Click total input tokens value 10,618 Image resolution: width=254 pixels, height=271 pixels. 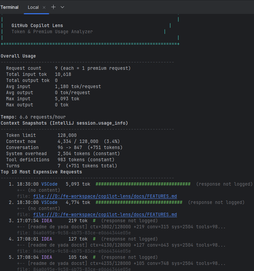point(63,74)
